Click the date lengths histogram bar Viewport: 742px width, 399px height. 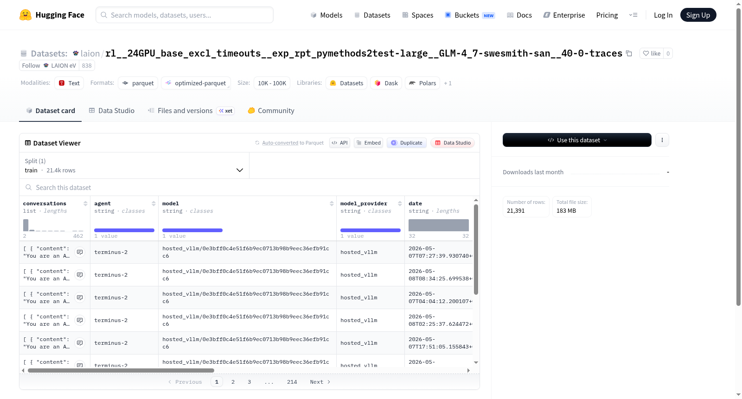(x=439, y=225)
